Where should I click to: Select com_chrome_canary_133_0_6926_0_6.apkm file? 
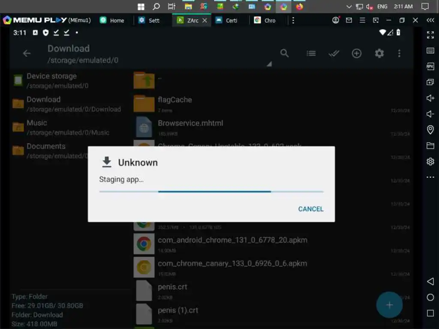pyautogui.click(x=271, y=267)
